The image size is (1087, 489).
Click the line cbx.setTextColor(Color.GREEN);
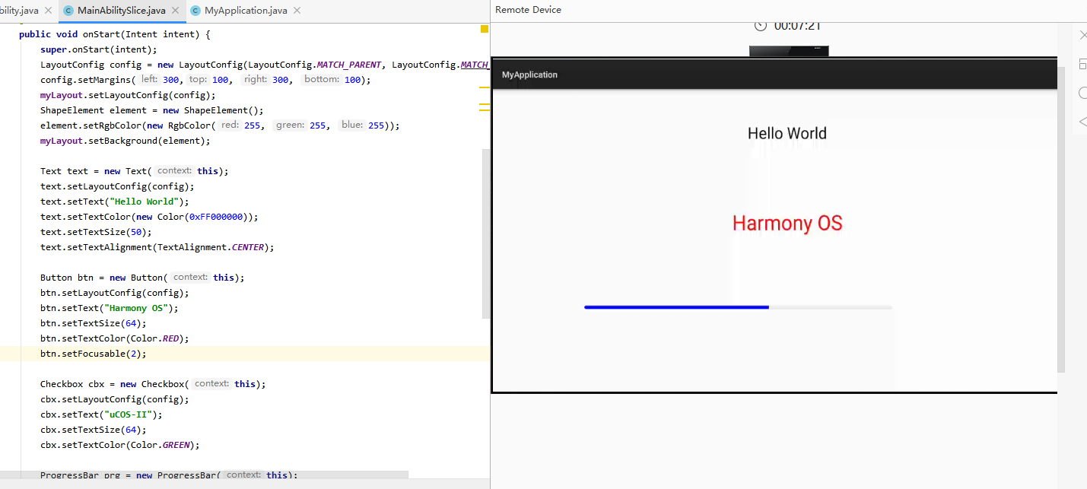(x=119, y=445)
